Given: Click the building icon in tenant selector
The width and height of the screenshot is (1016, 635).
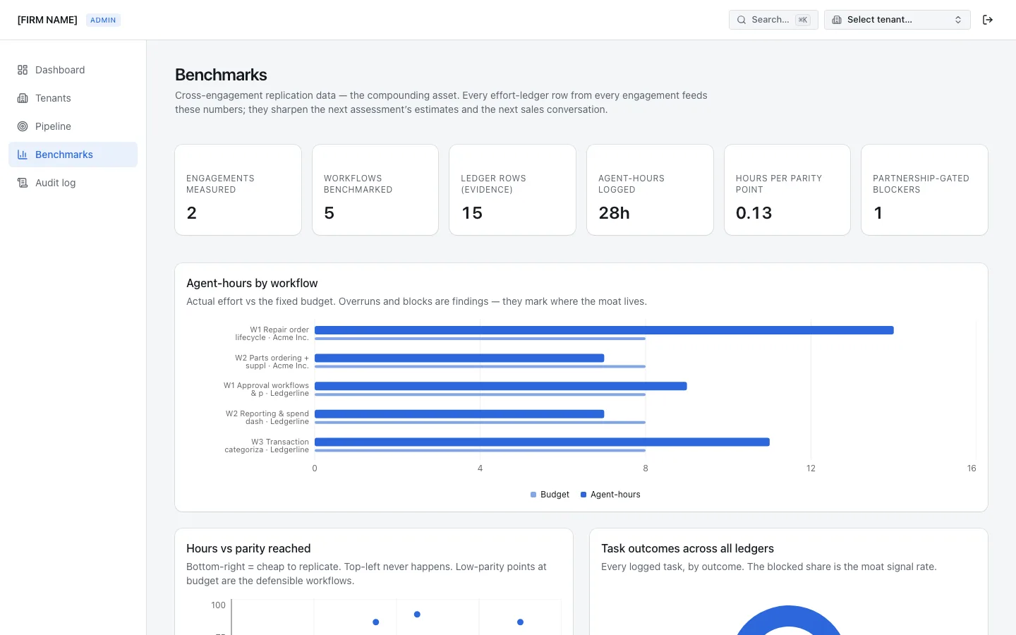Looking at the screenshot, I should [x=837, y=20].
